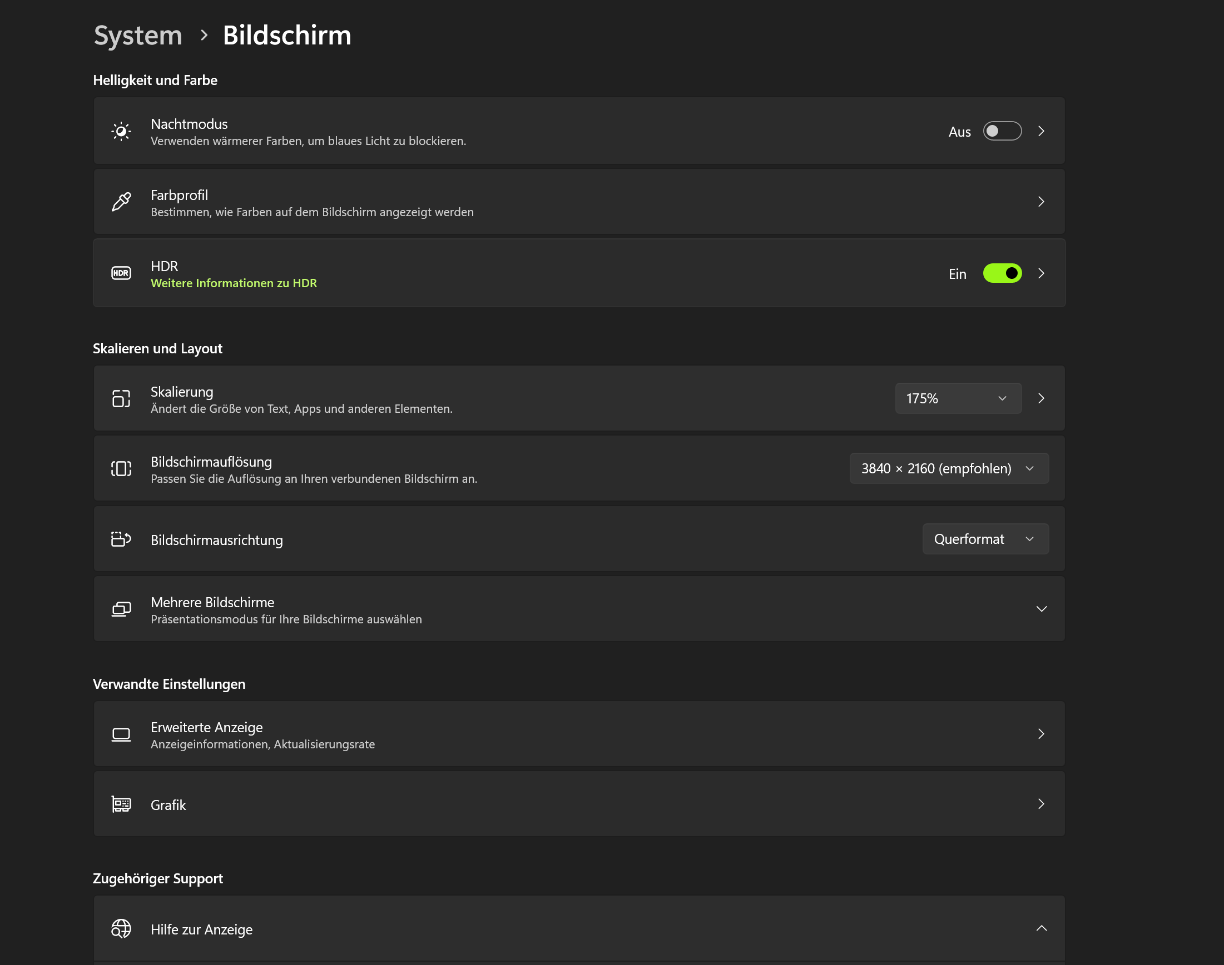This screenshot has width=1224, height=965.
Task: Click the Skalierung scaling icon
Action: pos(121,398)
